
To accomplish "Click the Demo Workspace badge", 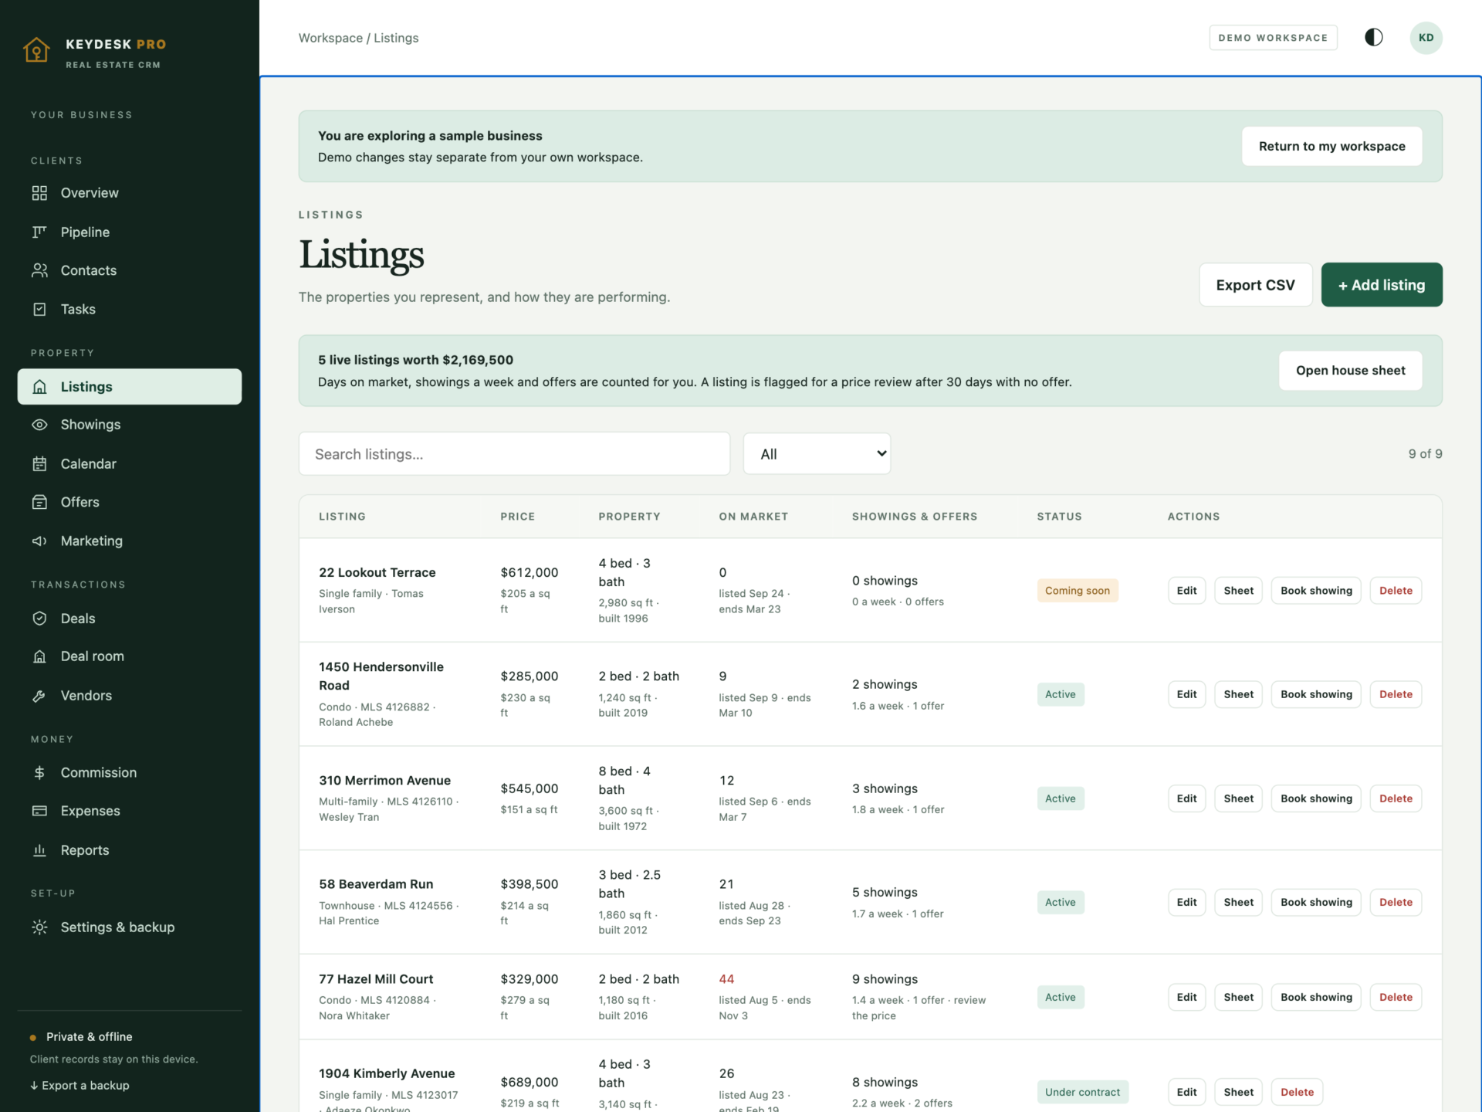I will (x=1273, y=37).
